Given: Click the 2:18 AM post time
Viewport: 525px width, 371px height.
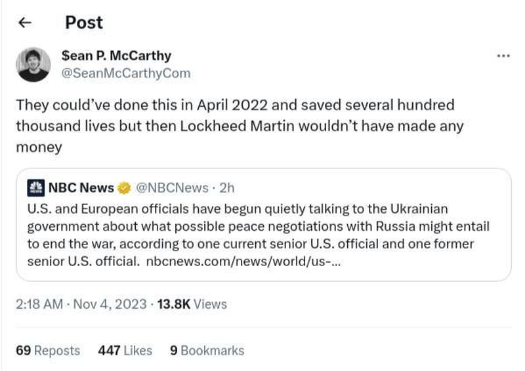Looking at the screenshot, I should (x=38, y=304).
